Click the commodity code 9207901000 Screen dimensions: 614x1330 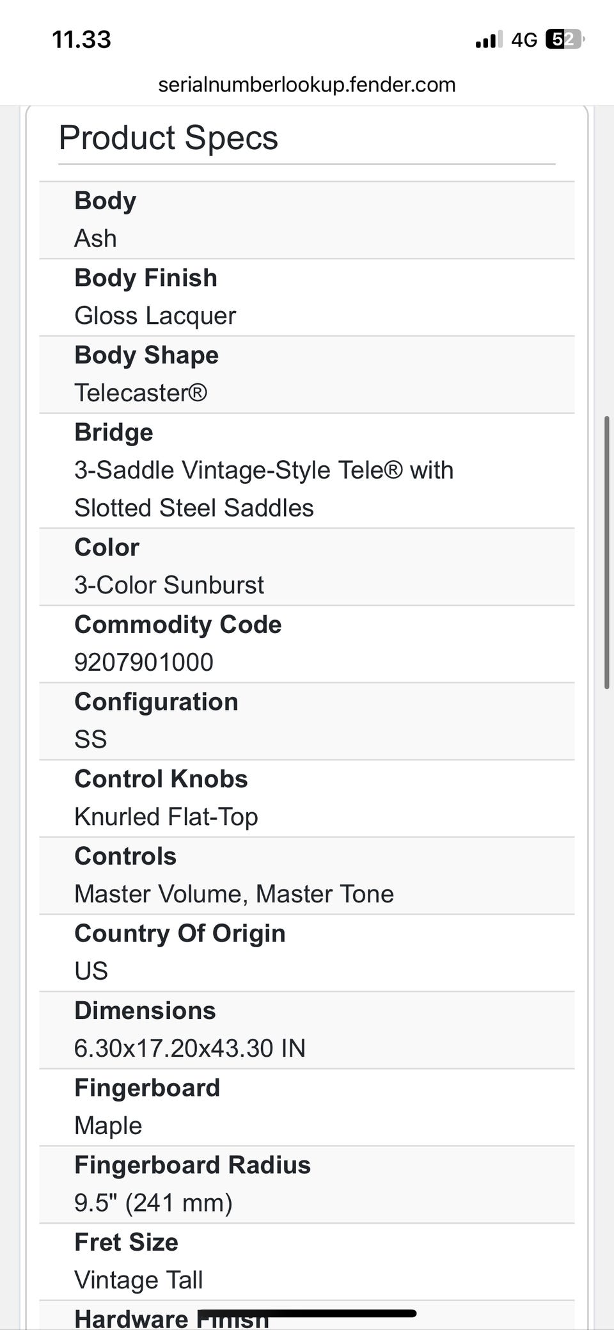tap(144, 662)
